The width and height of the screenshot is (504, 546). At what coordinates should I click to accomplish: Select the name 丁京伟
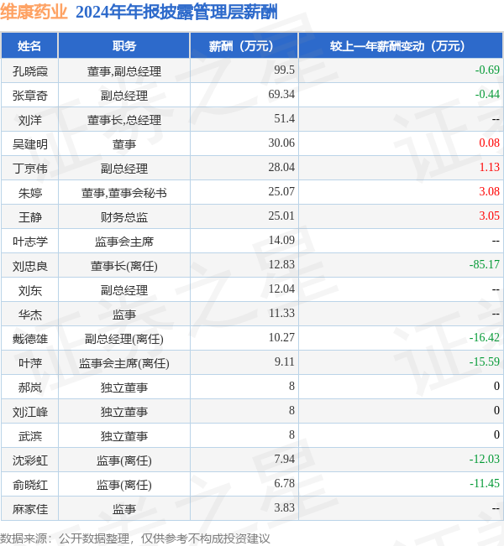(x=30, y=169)
